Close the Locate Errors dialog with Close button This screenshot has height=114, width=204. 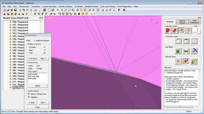tap(38, 107)
